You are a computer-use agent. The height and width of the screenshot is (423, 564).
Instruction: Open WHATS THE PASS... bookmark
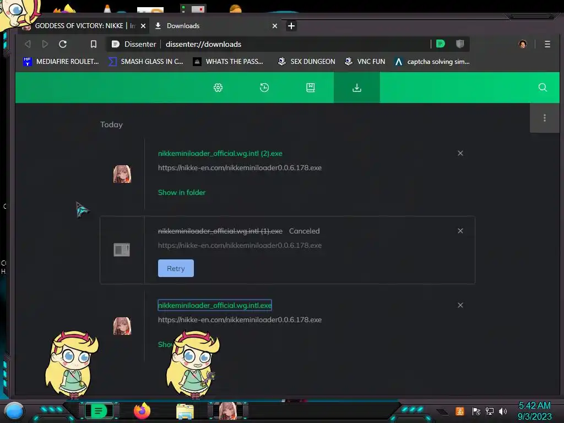point(228,62)
